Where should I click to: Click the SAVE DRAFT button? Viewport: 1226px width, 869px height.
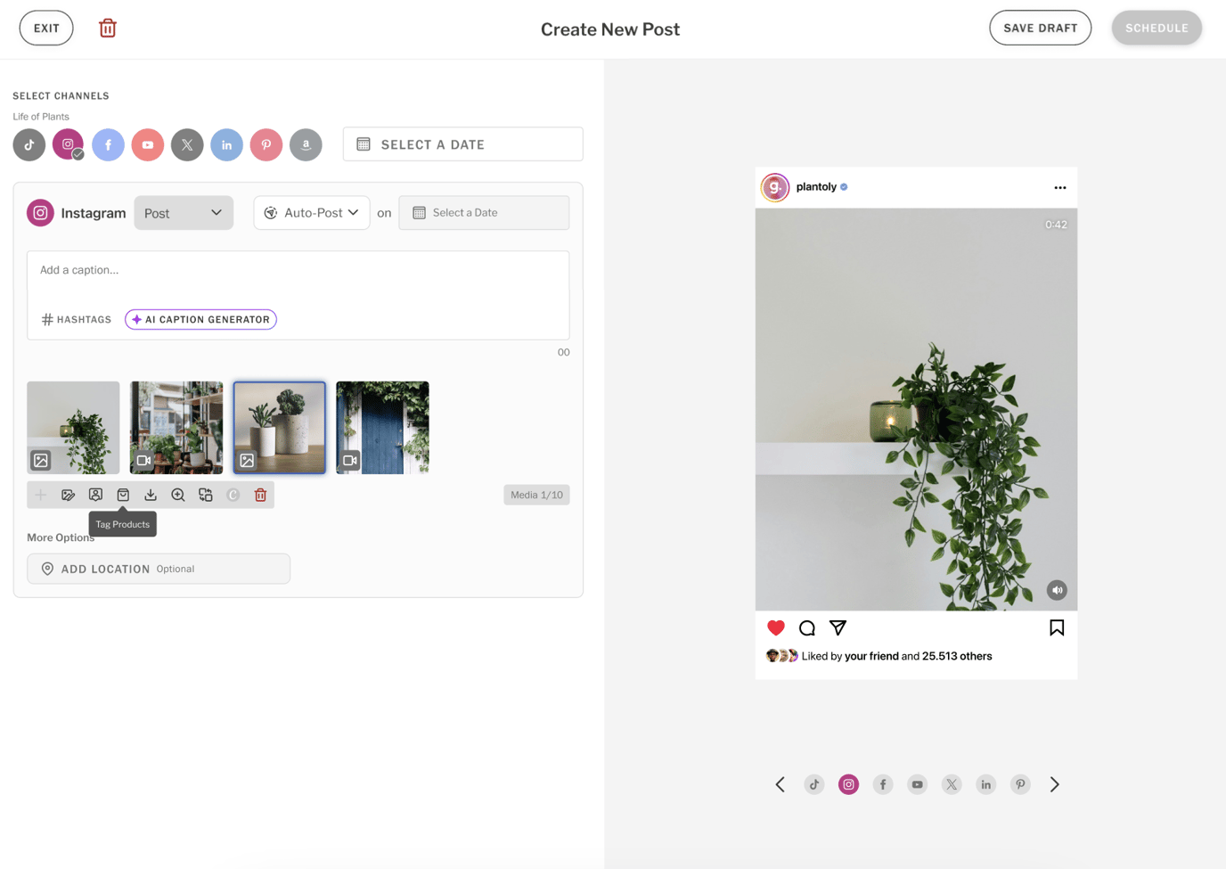[1040, 28]
